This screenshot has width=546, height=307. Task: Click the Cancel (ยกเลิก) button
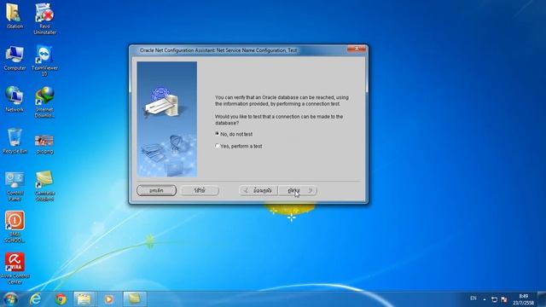pos(156,190)
